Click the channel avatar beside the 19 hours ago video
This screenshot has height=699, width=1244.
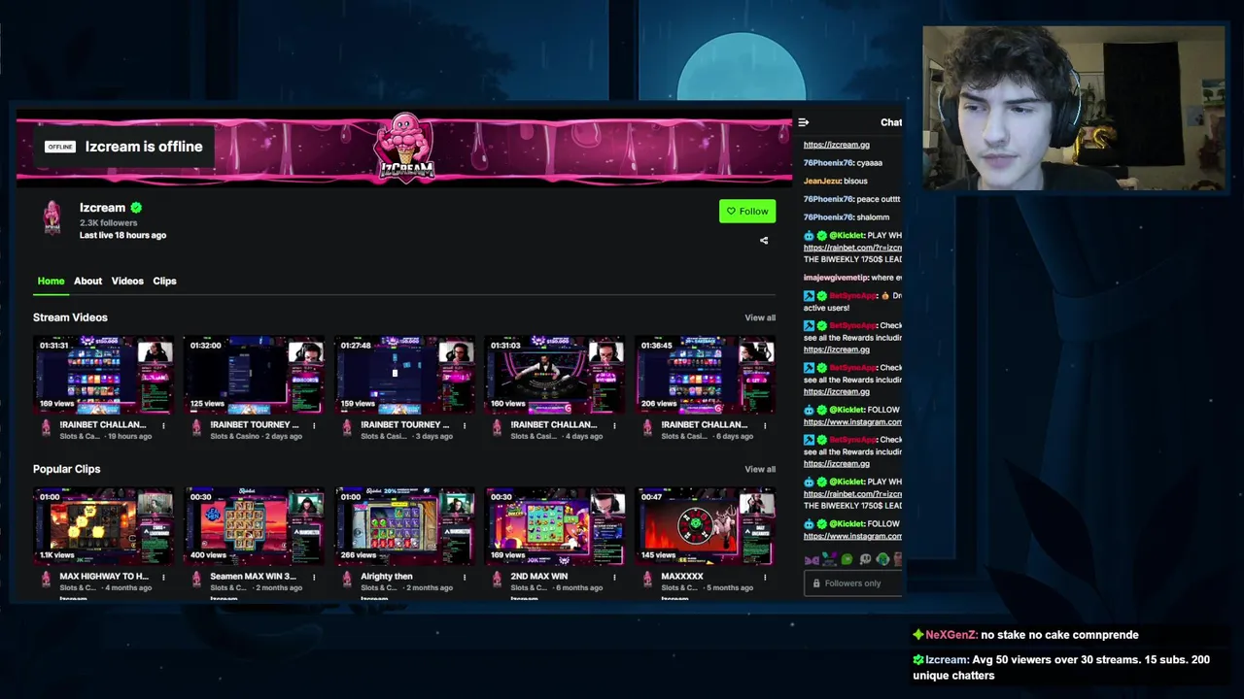pyautogui.click(x=46, y=428)
